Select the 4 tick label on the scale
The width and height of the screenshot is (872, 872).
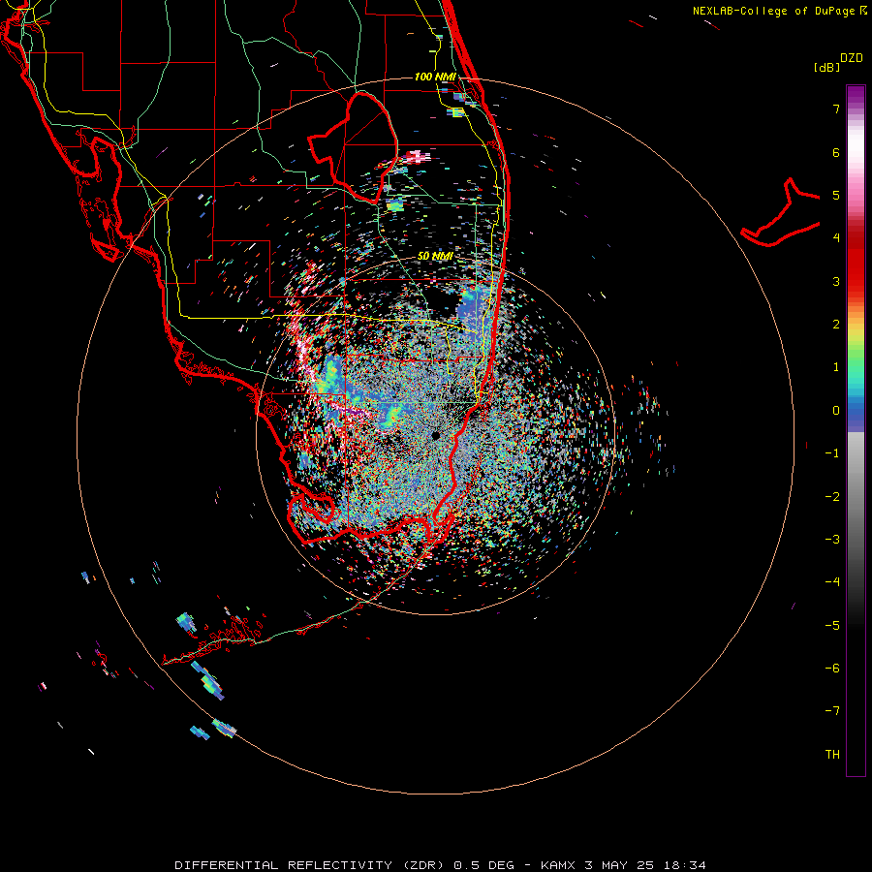coord(836,237)
